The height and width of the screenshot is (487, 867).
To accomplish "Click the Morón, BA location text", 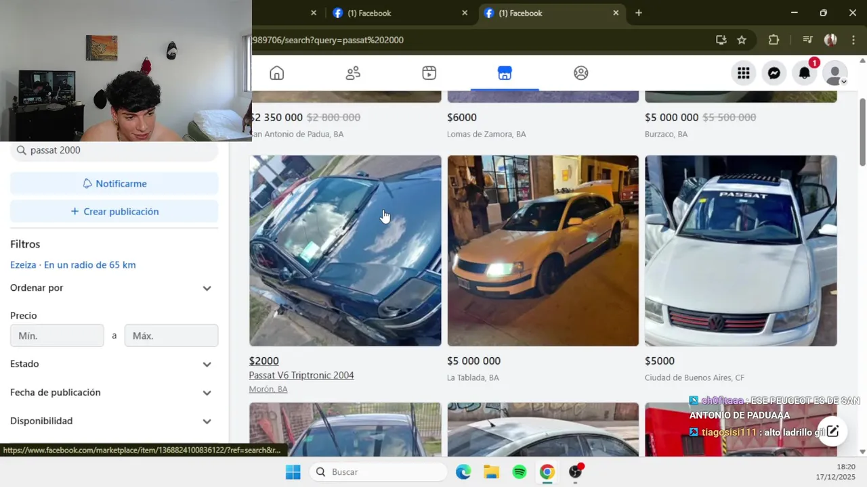I will click(268, 389).
